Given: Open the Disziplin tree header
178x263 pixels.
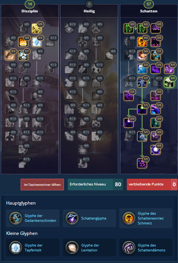Looking at the screenshot, I should pos(30,11).
